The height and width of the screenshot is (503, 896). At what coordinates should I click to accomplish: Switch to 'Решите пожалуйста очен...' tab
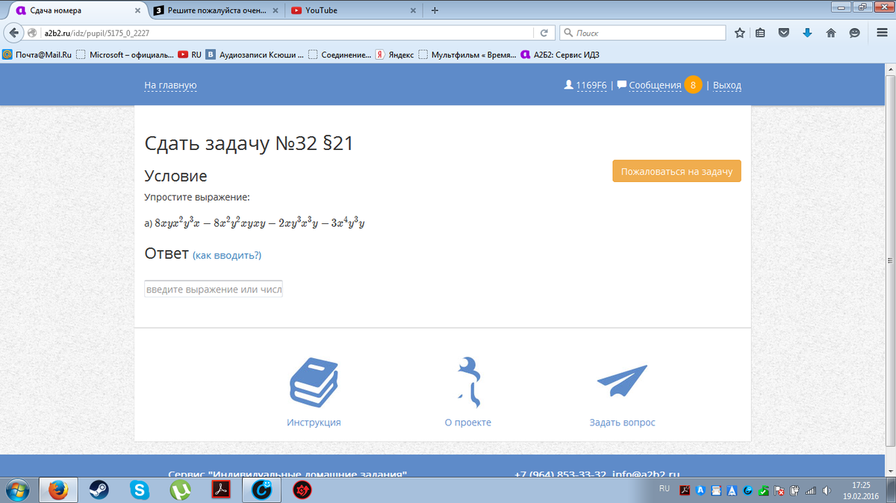point(217,10)
